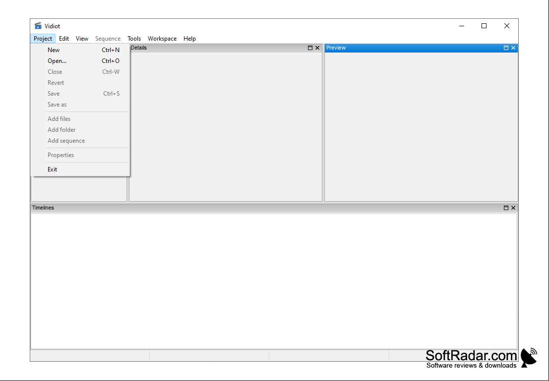The width and height of the screenshot is (549, 381).
Task: Select Add folder in the menu
Action: click(80, 129)
